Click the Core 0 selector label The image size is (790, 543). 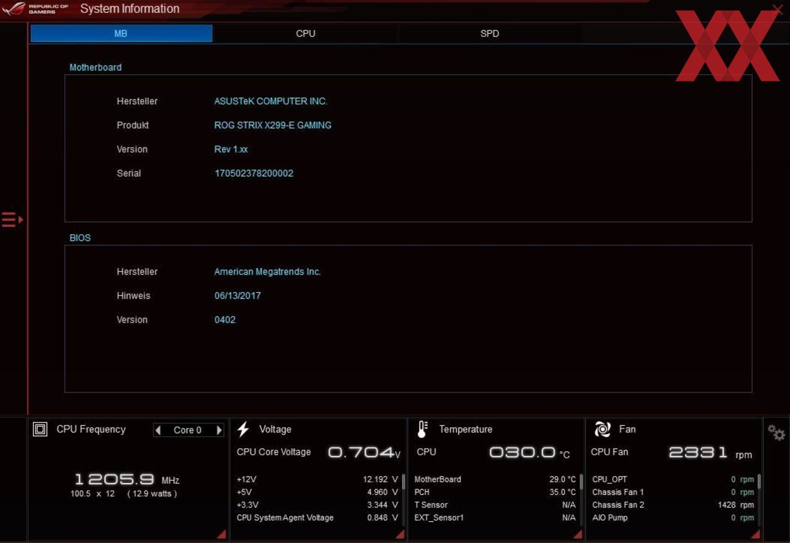[x=188, y=430]
